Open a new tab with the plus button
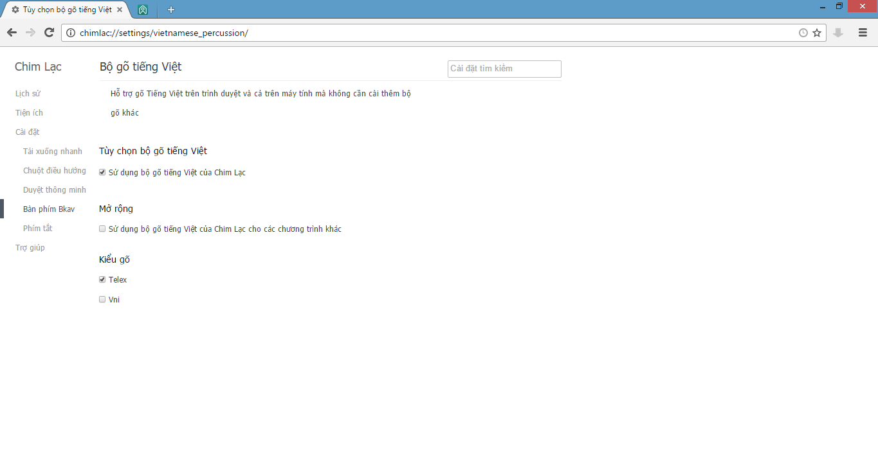This screenshot has width=878, height=472. tap(171, 10)
